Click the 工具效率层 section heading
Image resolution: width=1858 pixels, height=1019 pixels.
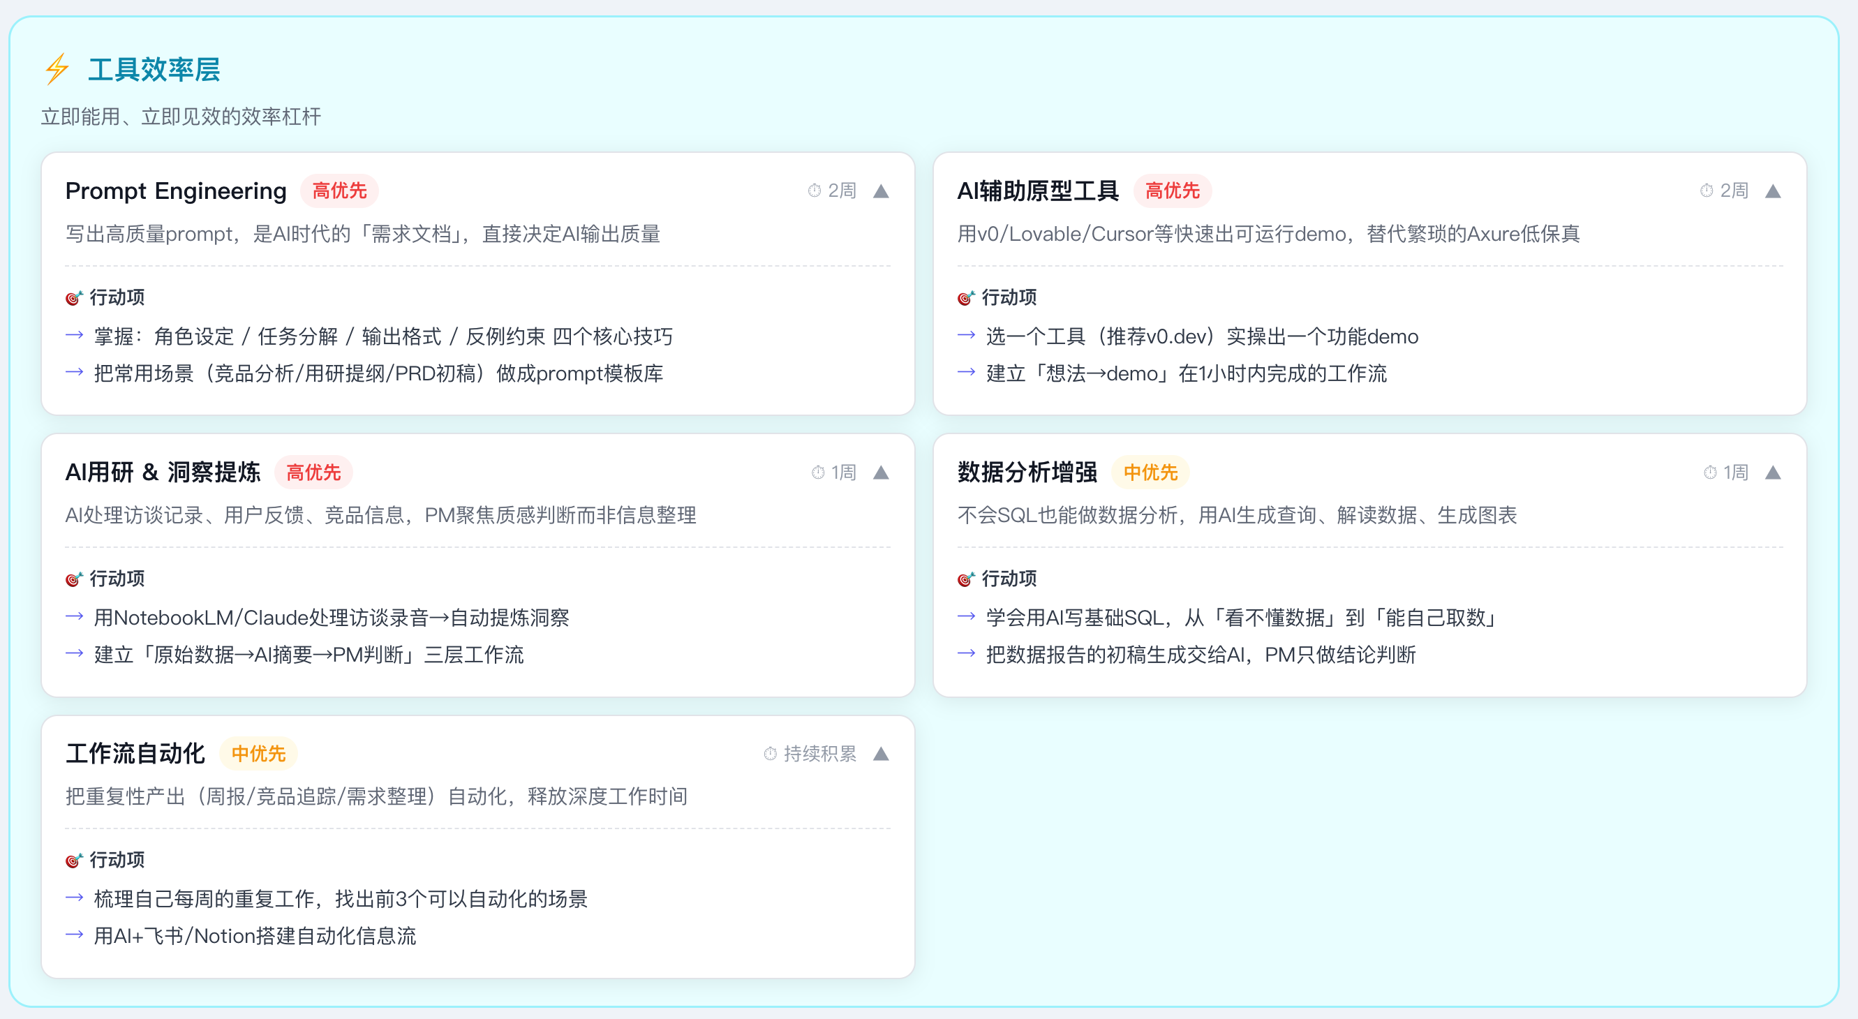click(x=154, y=70)
